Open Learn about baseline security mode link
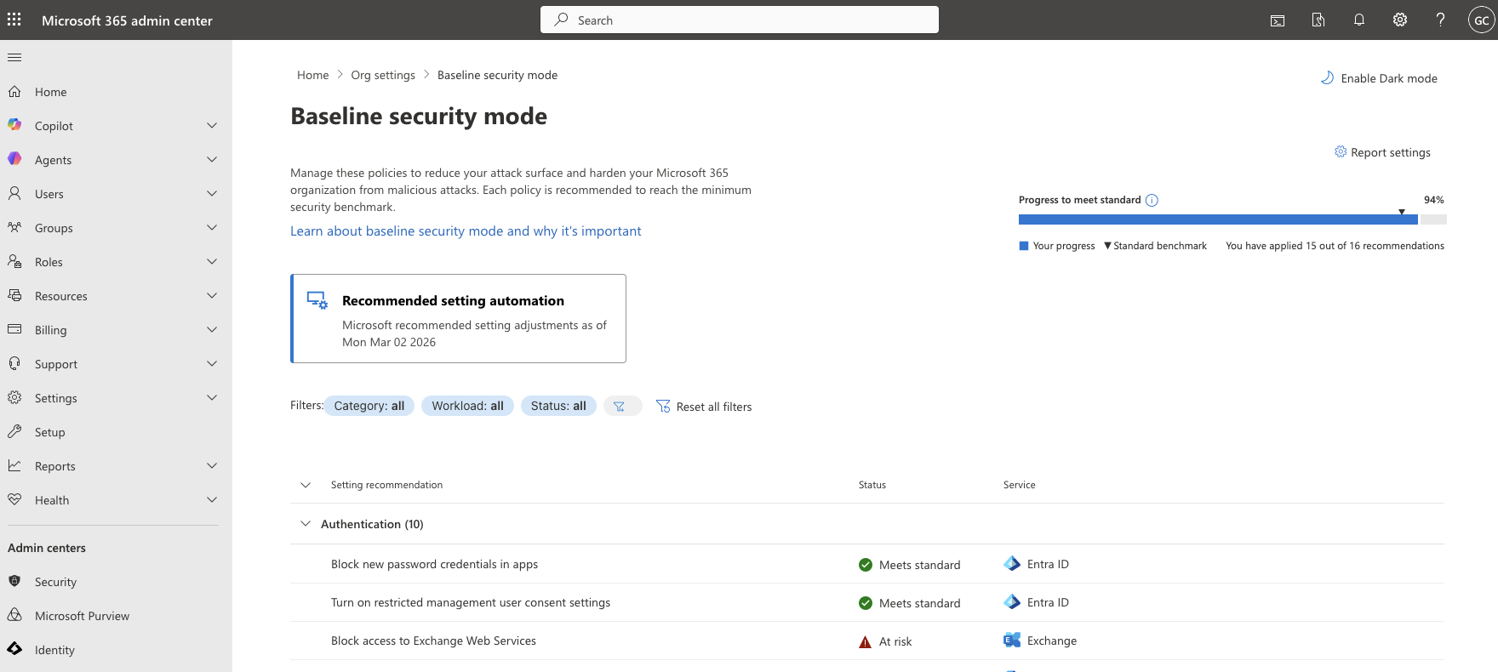This screenshot has width=1498, height=672. point(466,231)
